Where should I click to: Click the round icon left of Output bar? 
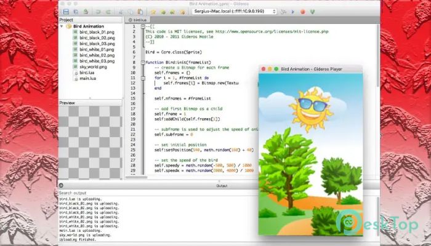coord(61,185)
